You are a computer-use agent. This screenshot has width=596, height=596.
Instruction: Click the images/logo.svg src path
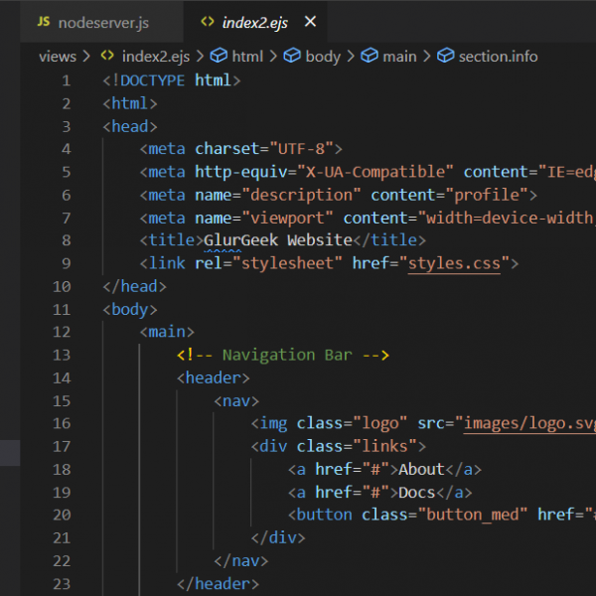528,423
